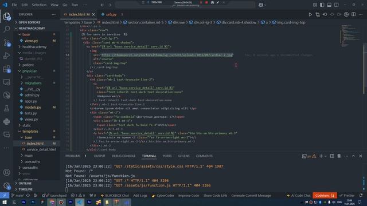The image size is (367, 206).
Task: Open the Search view in activity bar
Action: point(7,29)
